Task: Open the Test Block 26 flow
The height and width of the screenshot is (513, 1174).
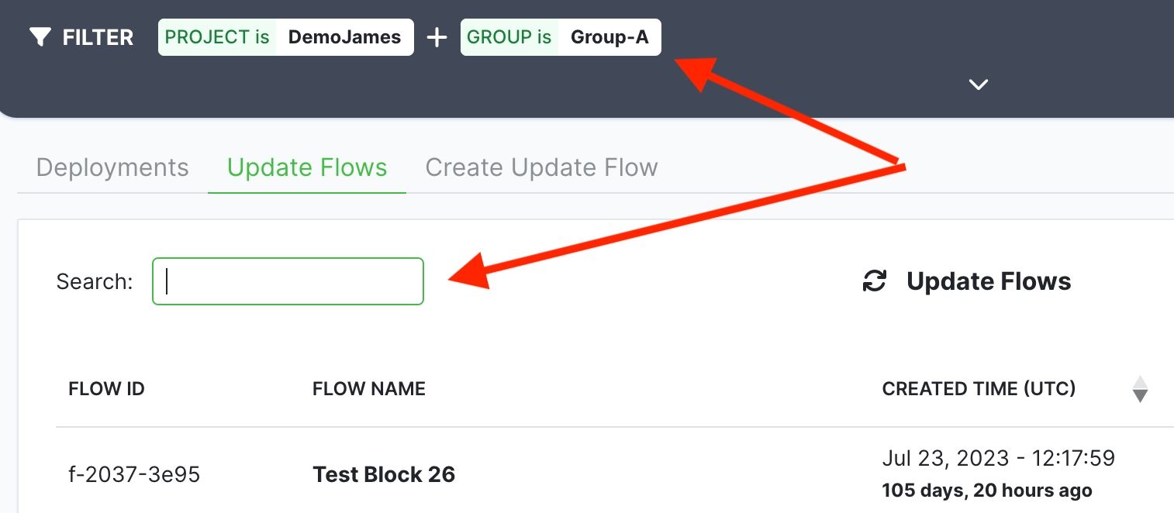Action: (x=383, y=474)
